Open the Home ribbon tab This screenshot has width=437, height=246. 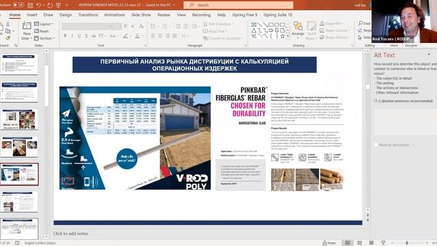point(15,15)
